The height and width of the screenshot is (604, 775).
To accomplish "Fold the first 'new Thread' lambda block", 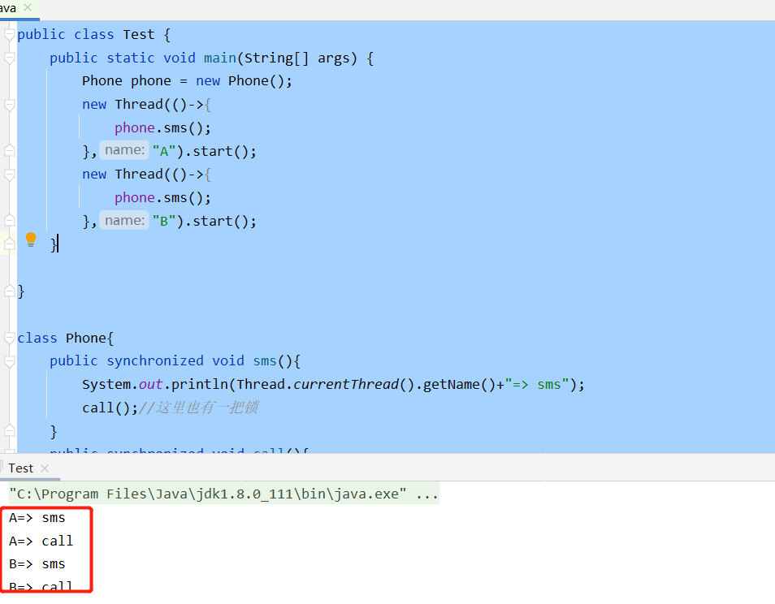I will (10, 105).
